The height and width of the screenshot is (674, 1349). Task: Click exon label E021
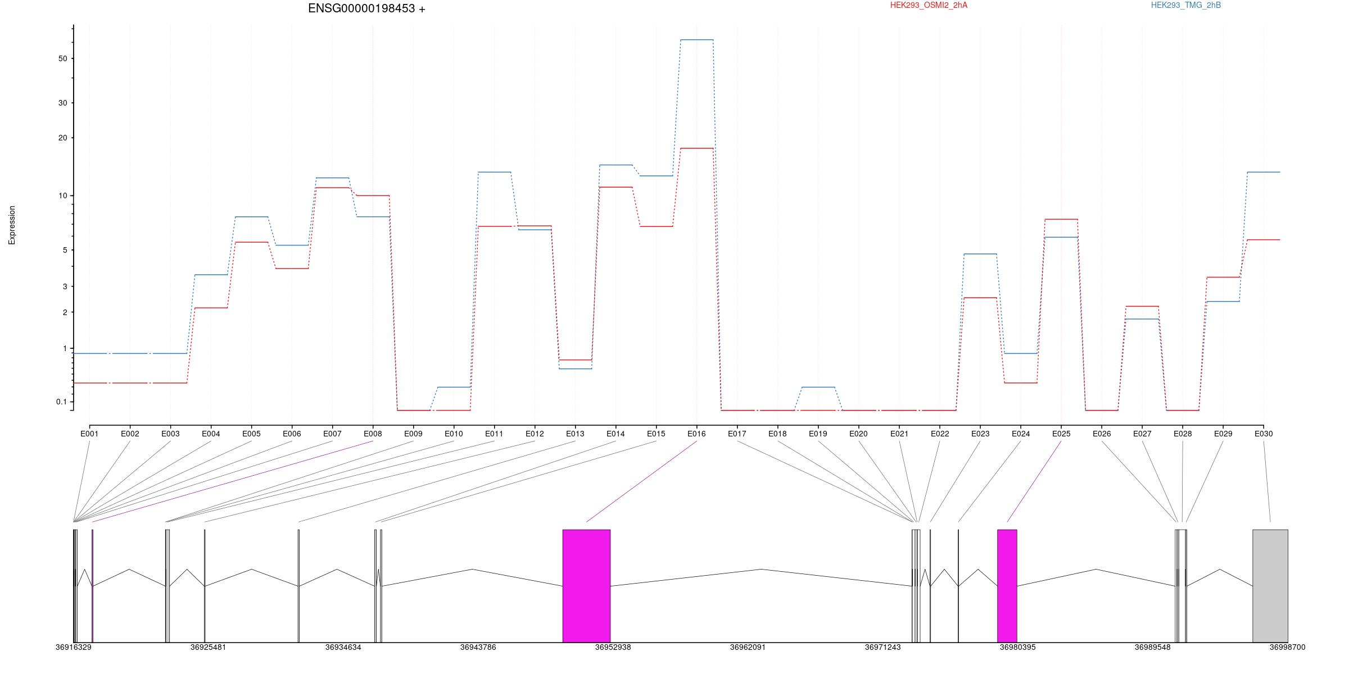(899, 434)
